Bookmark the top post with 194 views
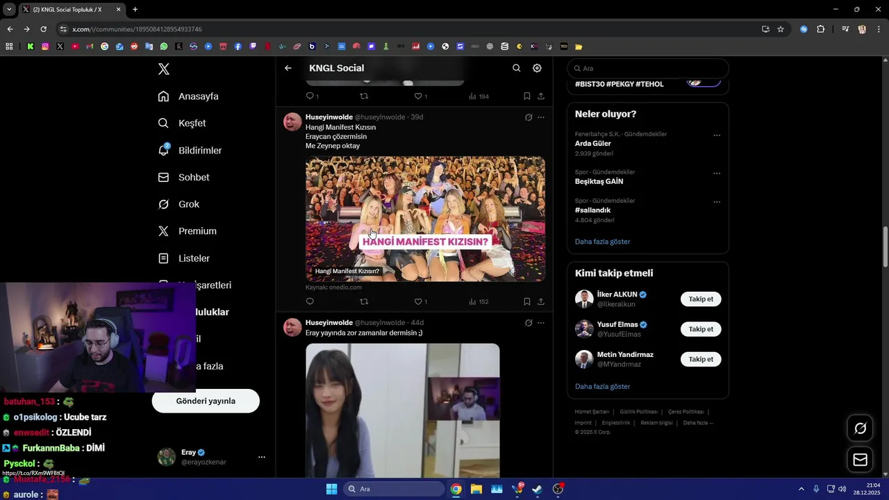Viewport: 889px width, 500px height. (527, 96)
